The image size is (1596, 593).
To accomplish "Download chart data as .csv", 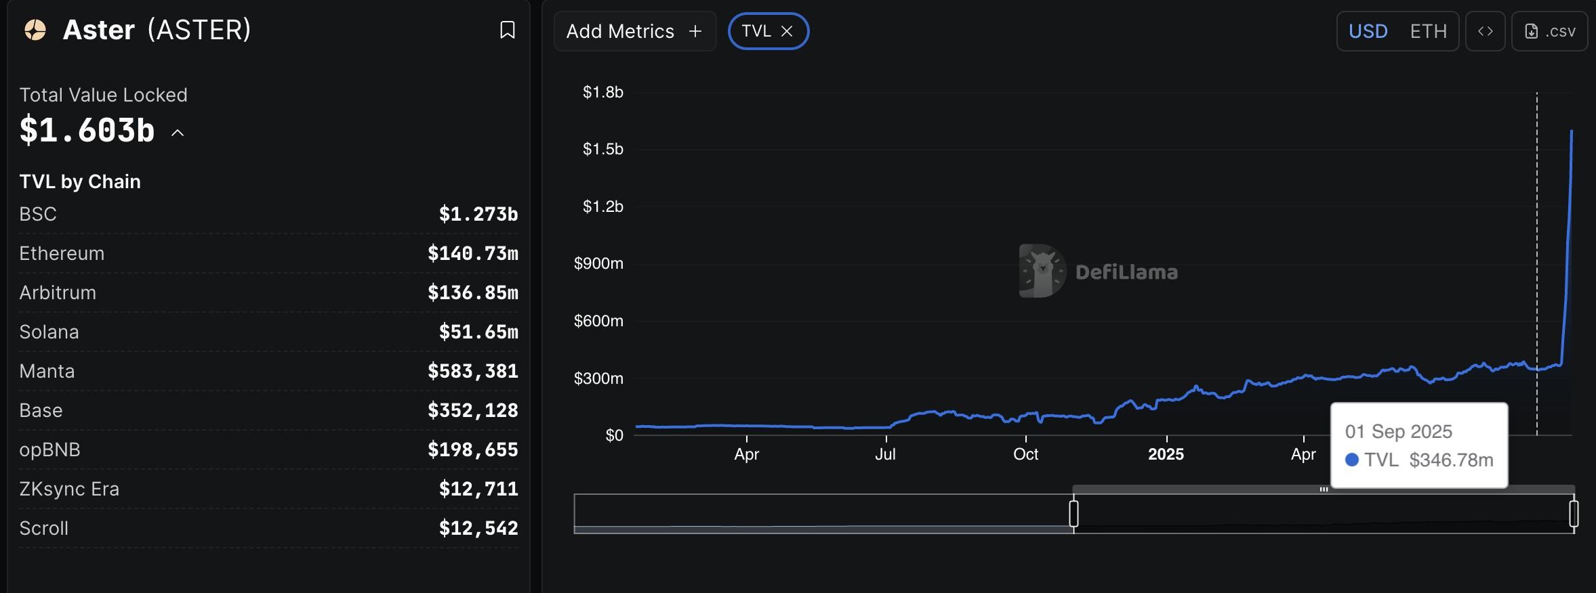I will tap(1549, 31).
